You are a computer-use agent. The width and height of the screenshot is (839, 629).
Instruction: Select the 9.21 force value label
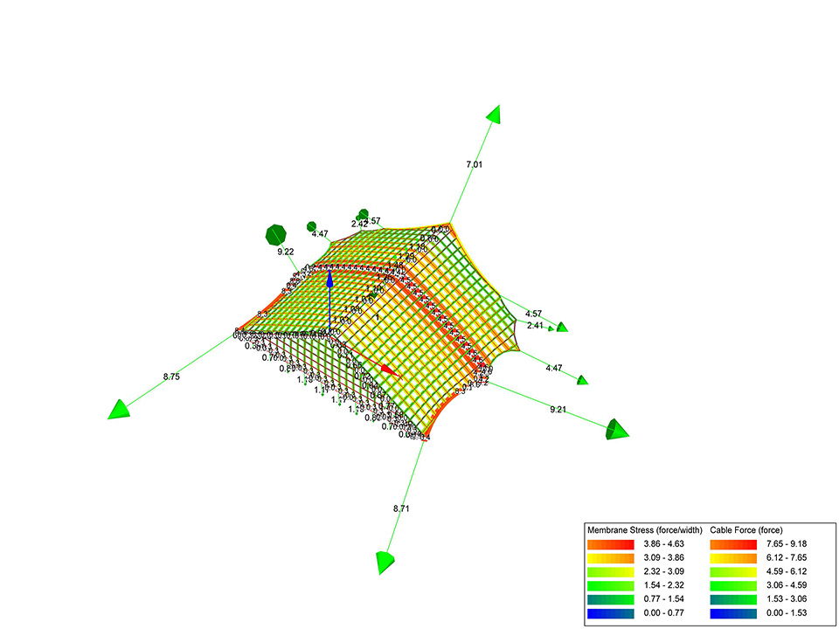pyautogui.click(x=559, y=408)
